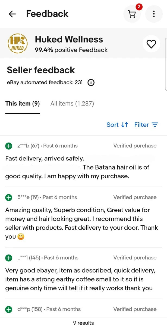Tap the _***1 (145) reviewer name
Screen dimensions: 167x327
coord(29,258)
